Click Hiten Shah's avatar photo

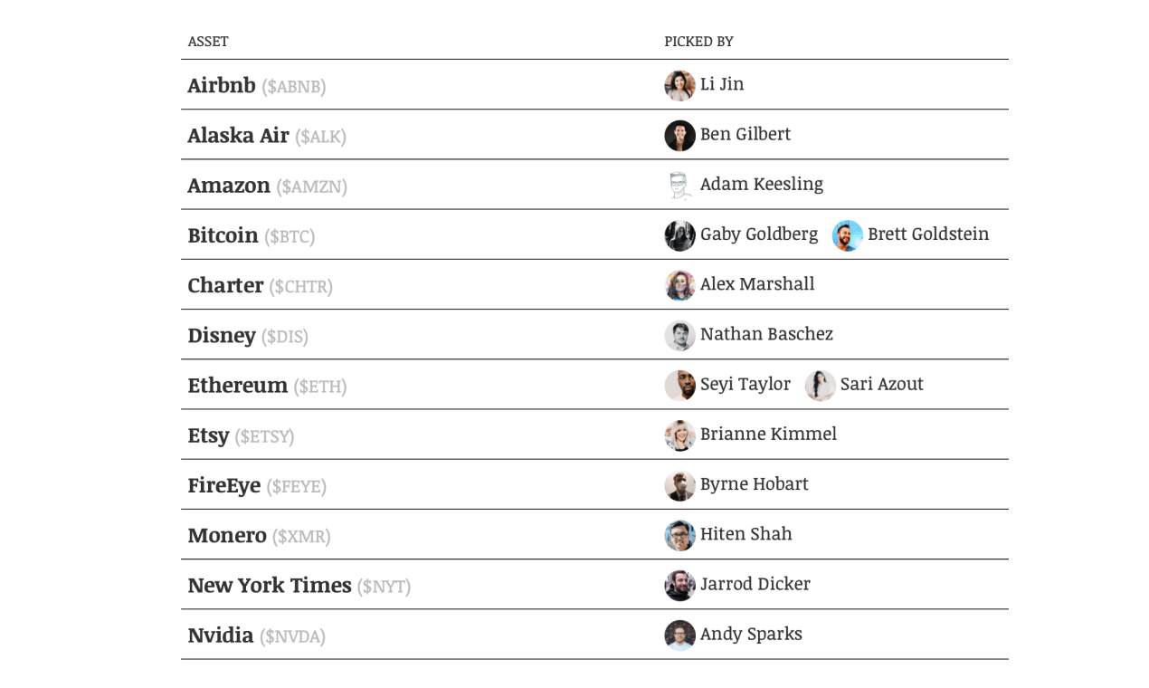pos(679,535)
